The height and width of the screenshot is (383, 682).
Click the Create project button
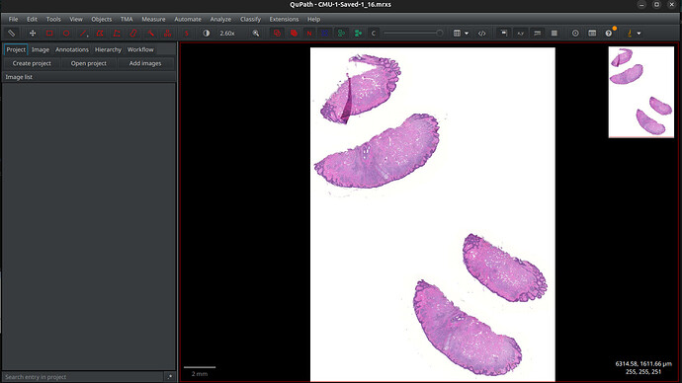click(x=32, y=63)
